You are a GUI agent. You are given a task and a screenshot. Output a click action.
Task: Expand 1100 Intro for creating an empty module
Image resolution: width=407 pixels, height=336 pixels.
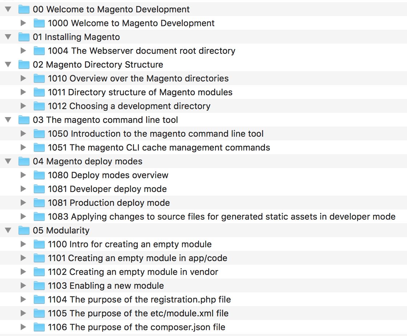tap(23, 244)
